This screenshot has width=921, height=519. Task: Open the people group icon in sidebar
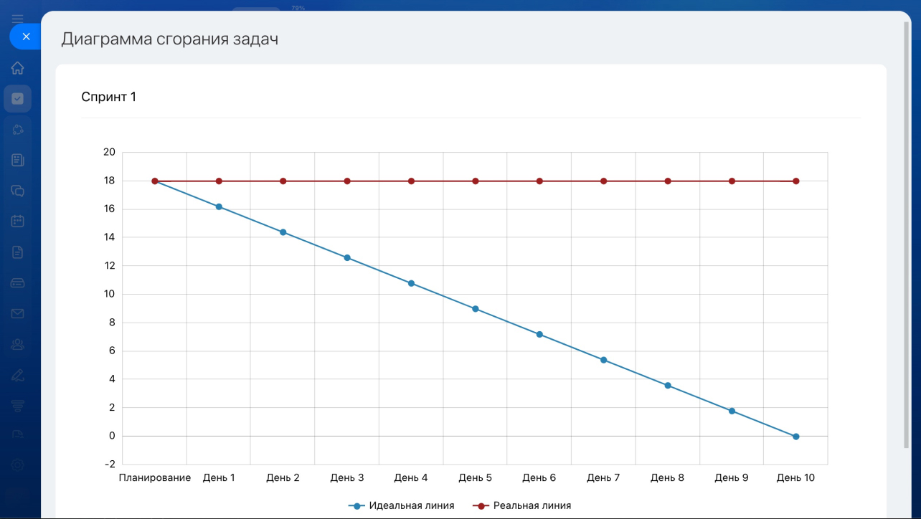[x=18, y=344]
